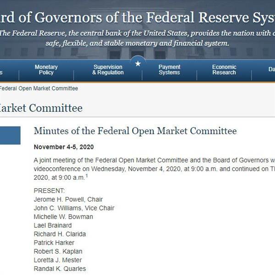Click the name Patrick Harker
Viewport: 275px width, 275px height.
tap(54, 243)
